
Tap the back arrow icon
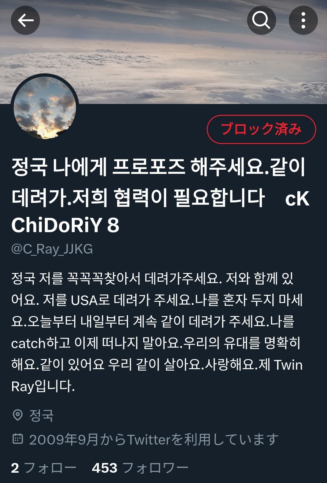25,20
